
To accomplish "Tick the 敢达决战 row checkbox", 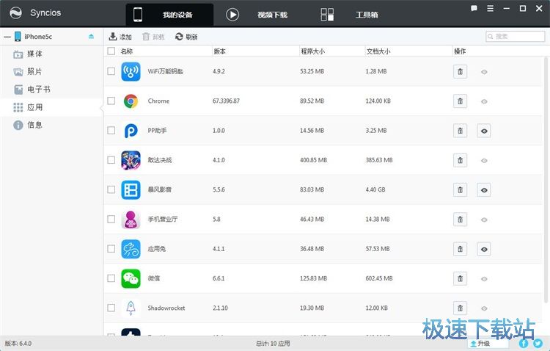I will coord(111,160).
